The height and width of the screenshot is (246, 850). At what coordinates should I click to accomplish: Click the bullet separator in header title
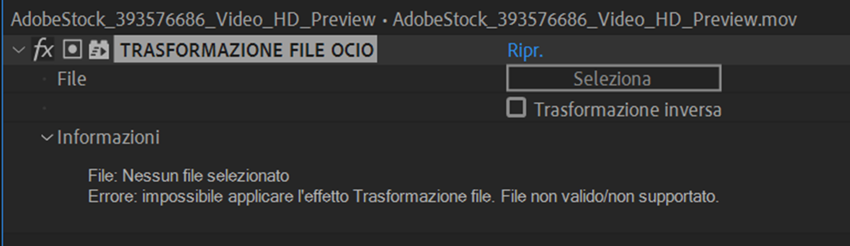point(385,20)
